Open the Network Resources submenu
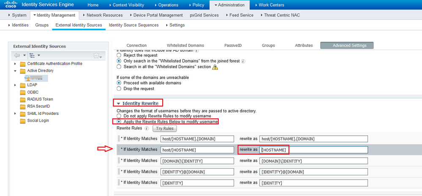This screenshot has width=422, height=196. (x=103, y=15)
